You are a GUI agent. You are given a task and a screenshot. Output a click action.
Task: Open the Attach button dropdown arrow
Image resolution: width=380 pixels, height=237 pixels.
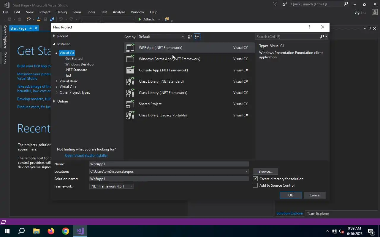[x=159, y=20]
